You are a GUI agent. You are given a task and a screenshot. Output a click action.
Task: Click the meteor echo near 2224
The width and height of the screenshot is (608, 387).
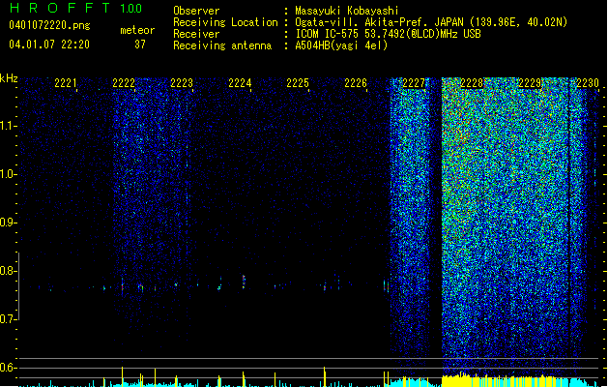click(244, 281)
